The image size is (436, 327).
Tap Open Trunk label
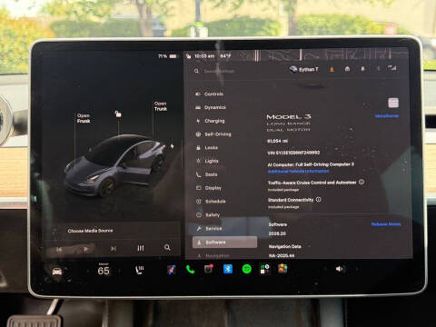coord(161,106)
